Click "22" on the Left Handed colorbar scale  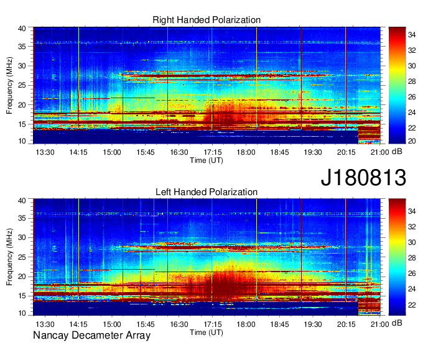click(x=412, y=304)
